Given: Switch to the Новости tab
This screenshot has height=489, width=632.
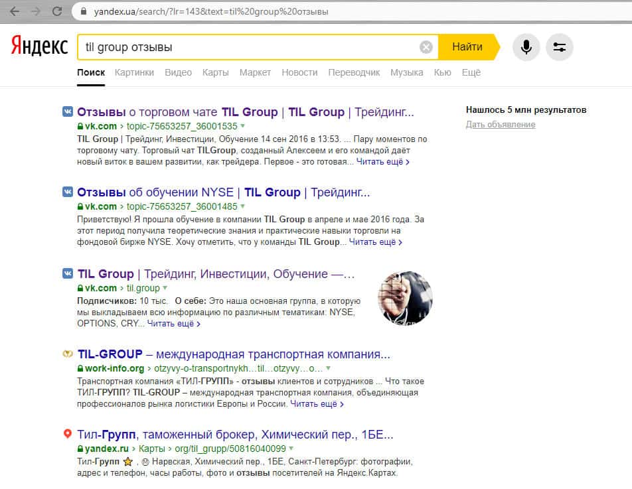Looking at the screenshot, I should (299, 72).
